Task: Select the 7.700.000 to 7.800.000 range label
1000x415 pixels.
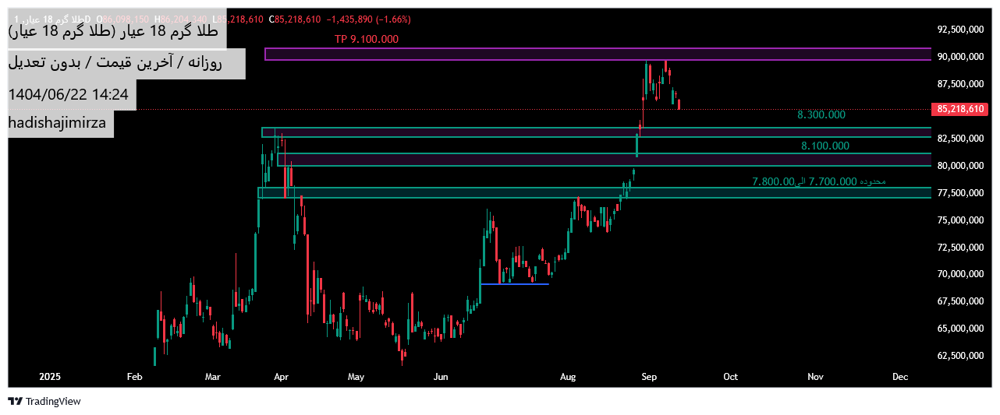Action: click(x=818, y=181)
